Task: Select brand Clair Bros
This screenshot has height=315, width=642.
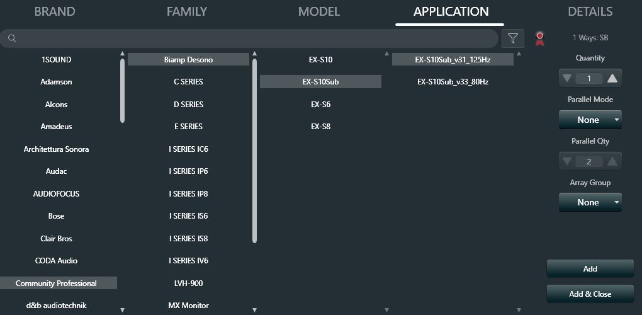Action: [57, 238]
